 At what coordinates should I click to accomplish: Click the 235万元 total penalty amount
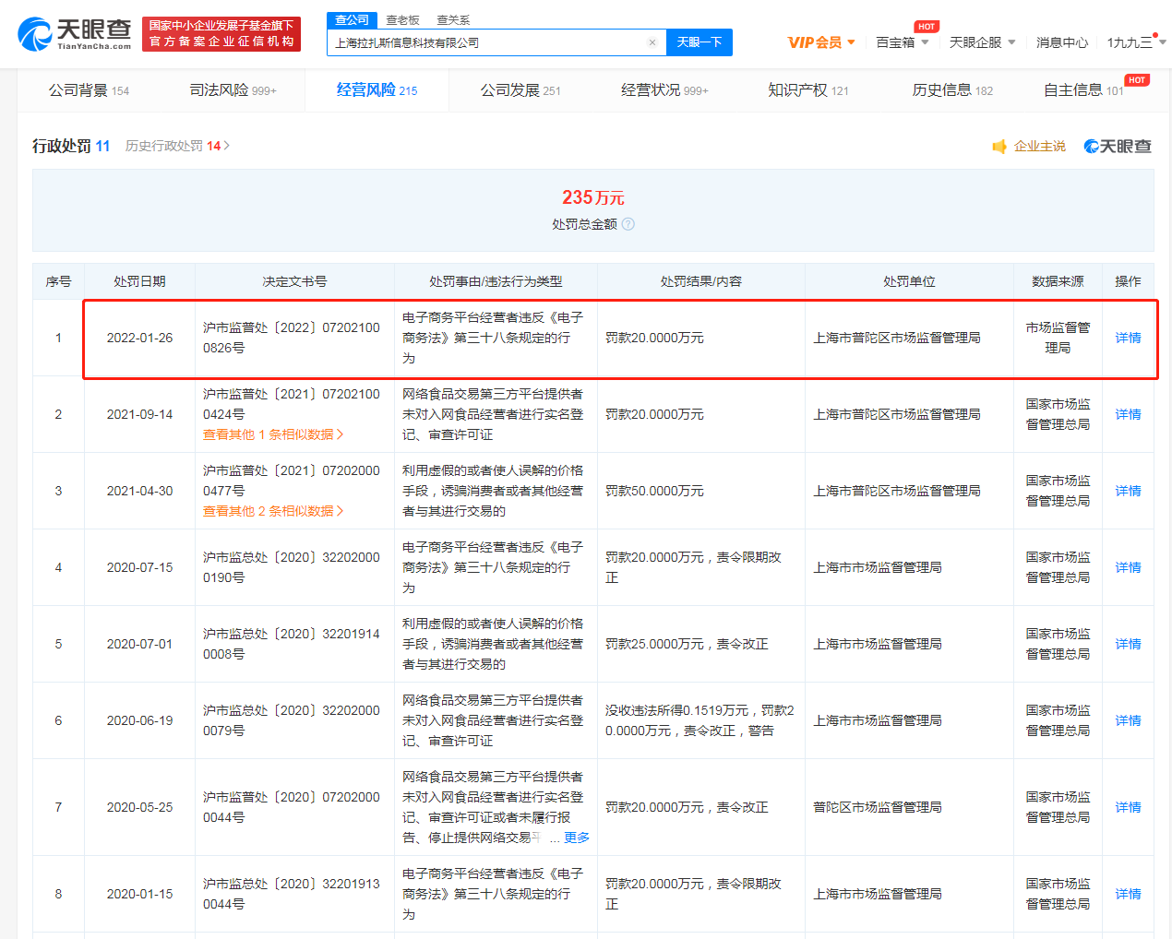(x=593, y=197)
